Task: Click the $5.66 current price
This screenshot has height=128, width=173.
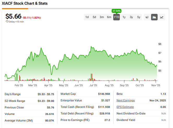Action: point(13,16)
